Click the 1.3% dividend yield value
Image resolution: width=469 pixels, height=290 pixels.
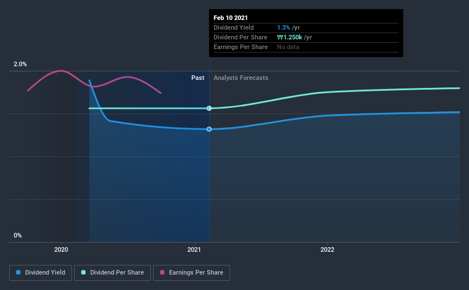click(x=283, y=27)
